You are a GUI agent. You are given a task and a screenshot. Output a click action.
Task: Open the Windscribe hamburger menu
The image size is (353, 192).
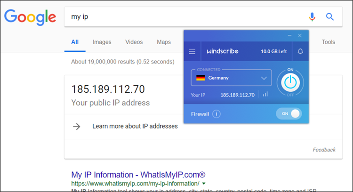point(192,51)
